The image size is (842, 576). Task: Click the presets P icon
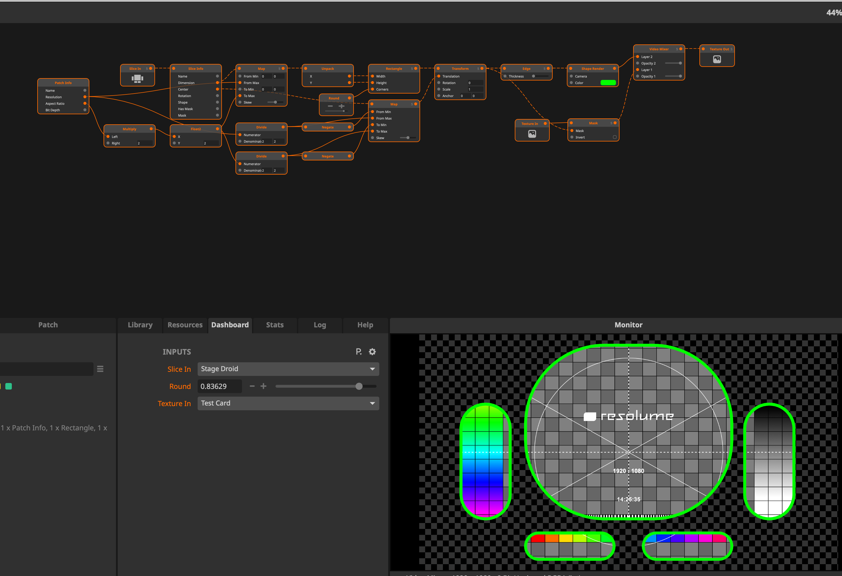pos(358,352)
